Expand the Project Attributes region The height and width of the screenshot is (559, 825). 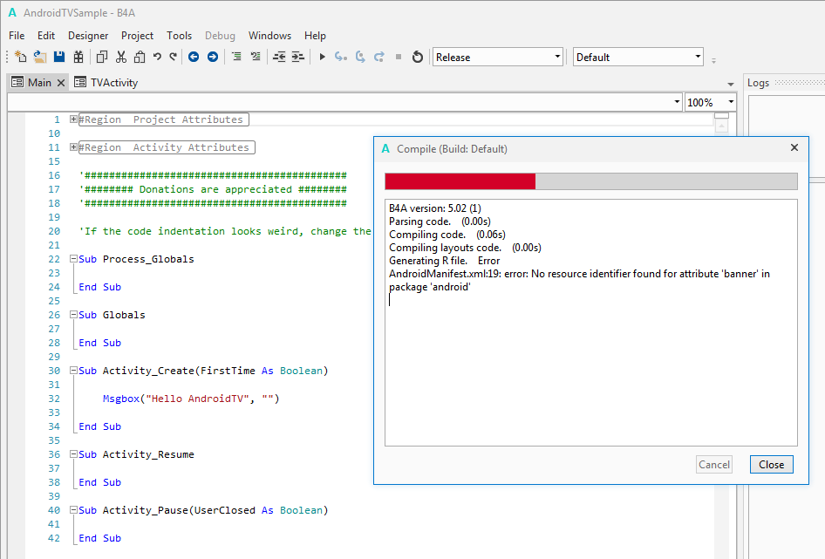point(74,119)
